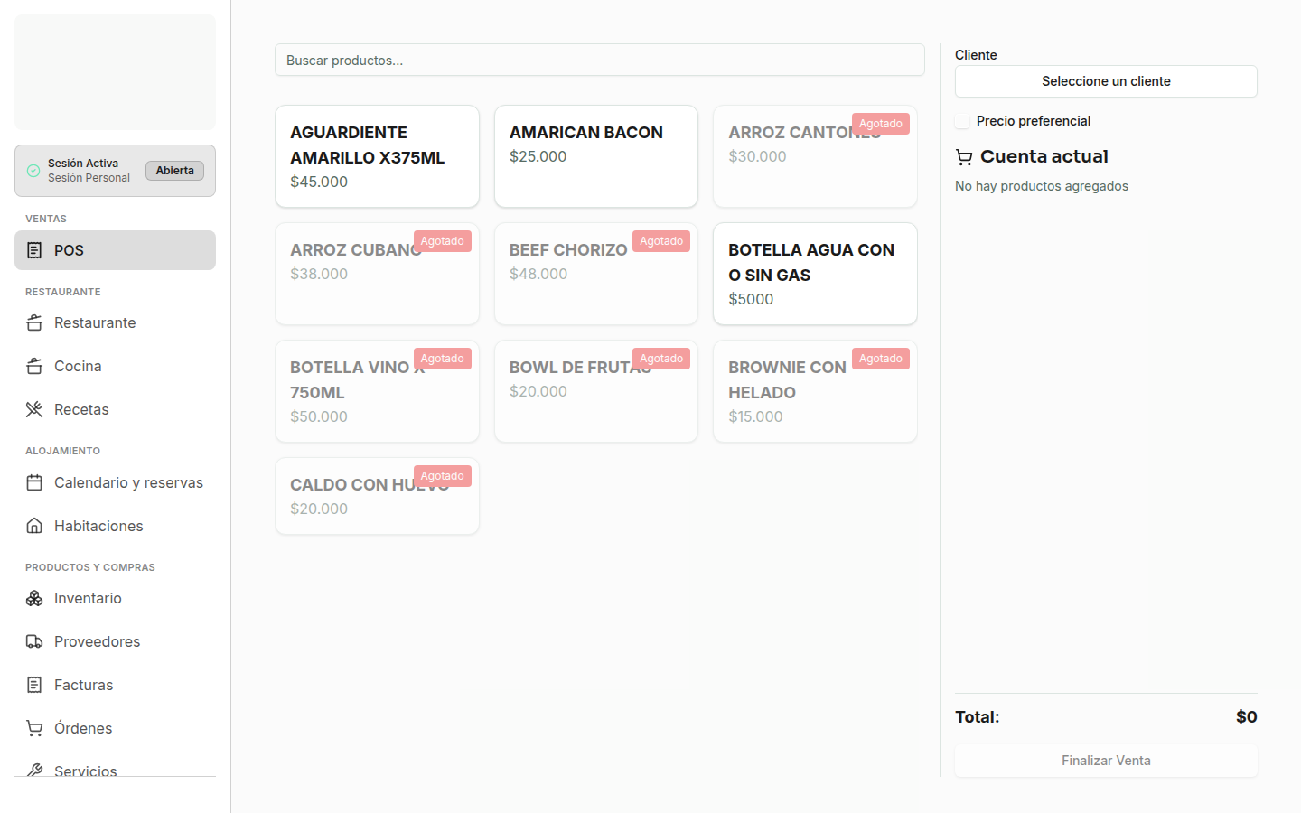Open the Seleccione un cliente selector

click(x=1106, y=81)
